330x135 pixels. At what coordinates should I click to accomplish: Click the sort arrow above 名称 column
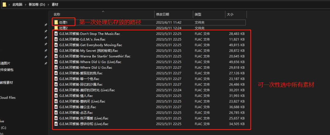[103, 11]
